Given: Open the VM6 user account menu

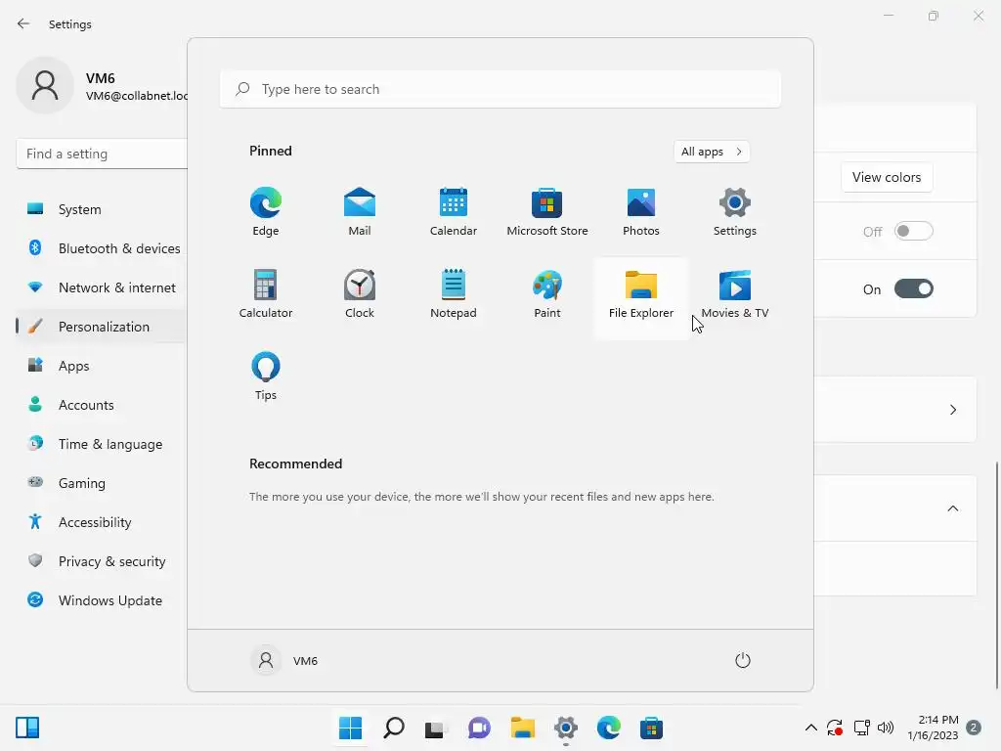Looking at the screenshot, I should coord(284,660).
